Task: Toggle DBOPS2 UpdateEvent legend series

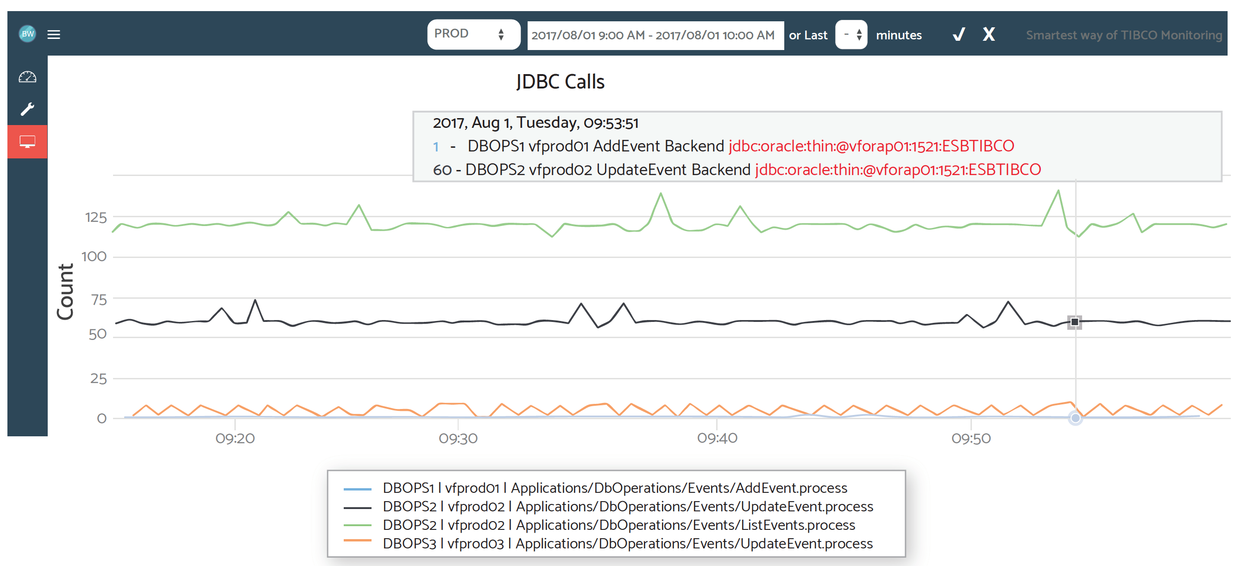Action: pyautogui.click(x=628, y=507)
